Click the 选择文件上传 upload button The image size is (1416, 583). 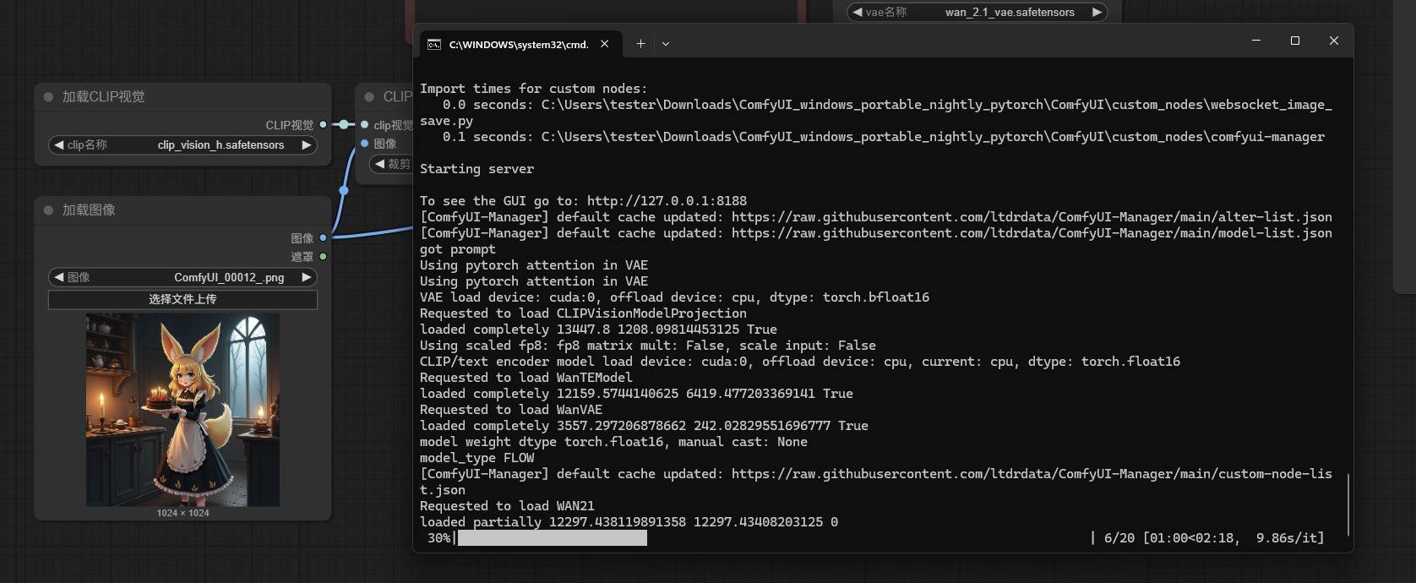(182, 299)
